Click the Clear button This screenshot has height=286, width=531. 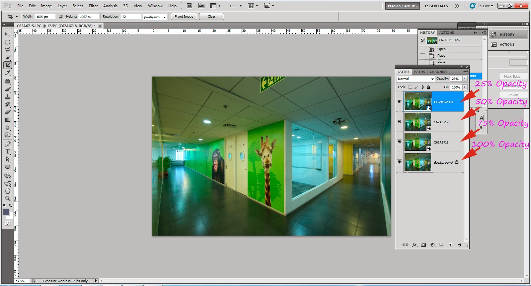(x=211, y=17)
